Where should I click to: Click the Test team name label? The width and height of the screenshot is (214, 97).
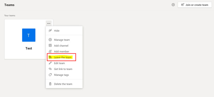tap(29, 48)
